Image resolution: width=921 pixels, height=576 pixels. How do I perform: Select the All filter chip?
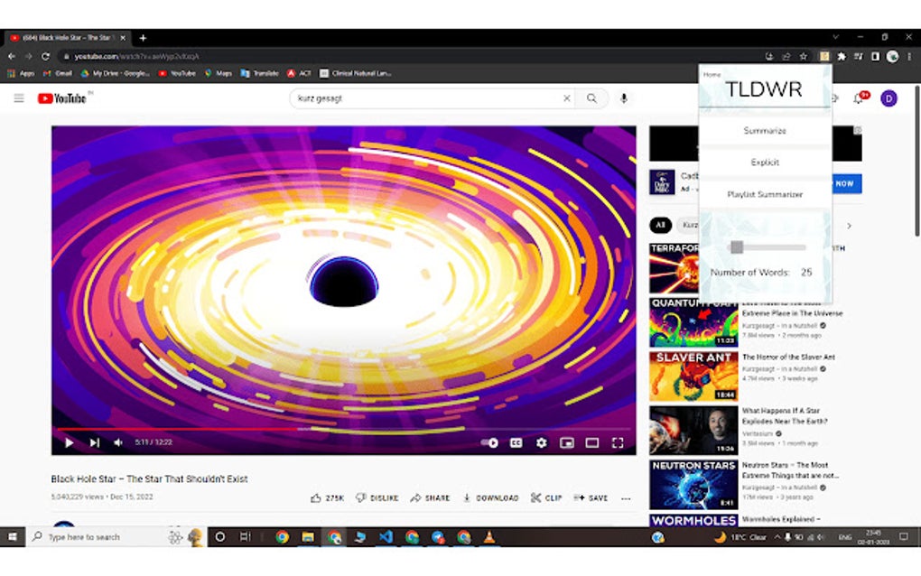pyautogui.click(x=660, y=225)
